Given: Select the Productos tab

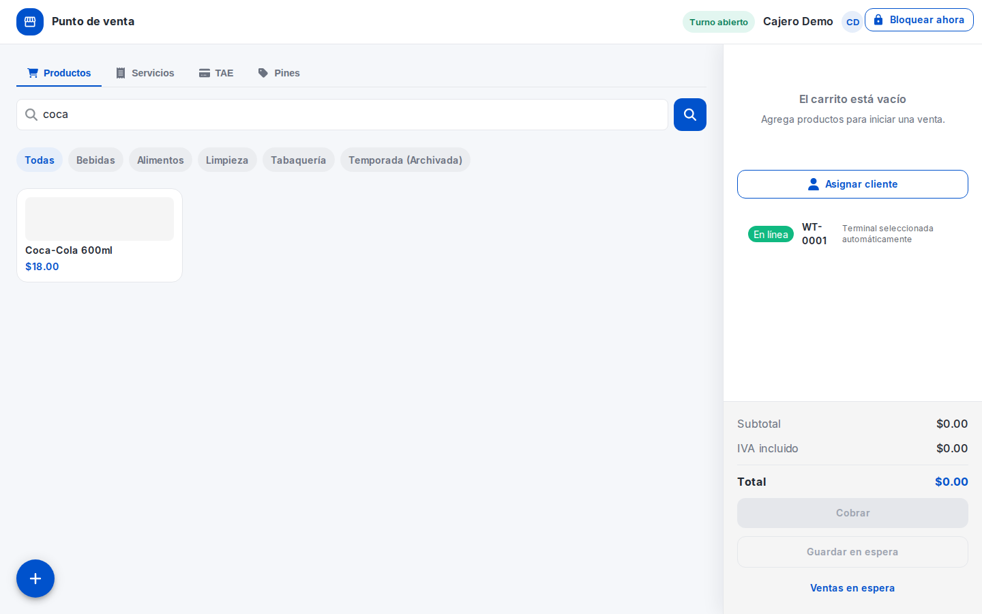Looking at the screenshot, I should 59,73.
